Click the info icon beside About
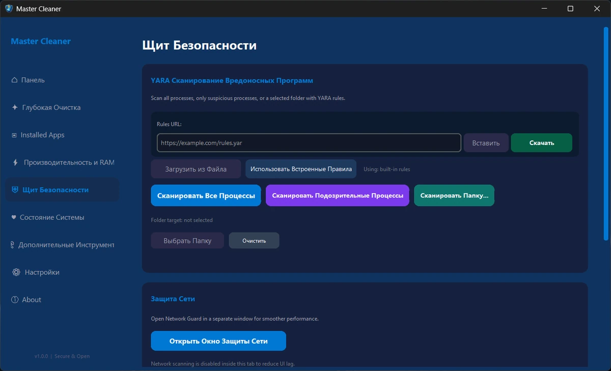The width and height of the screenshot is (611, 371). pos(15,300)
